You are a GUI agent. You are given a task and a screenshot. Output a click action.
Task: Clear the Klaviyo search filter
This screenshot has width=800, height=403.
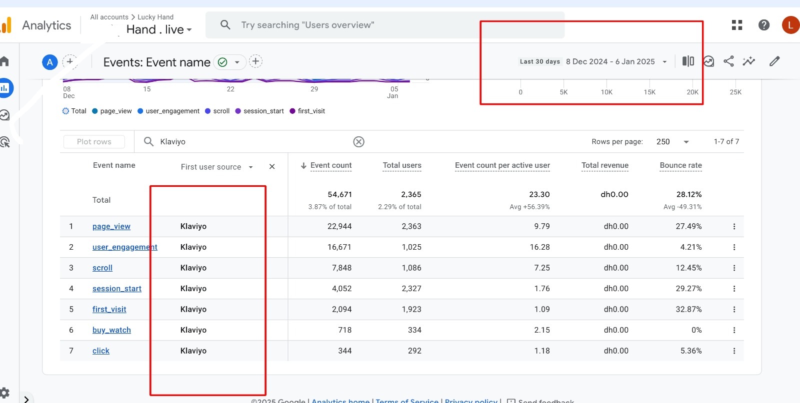tap(358, 142)
